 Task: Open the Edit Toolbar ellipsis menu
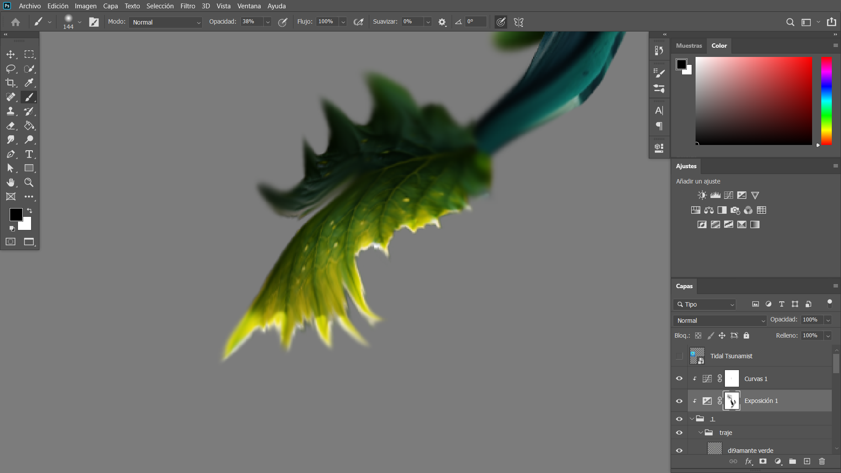(x=29, y=197)
